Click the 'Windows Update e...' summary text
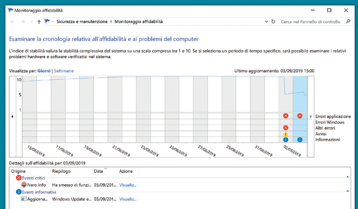 point(72,199)
